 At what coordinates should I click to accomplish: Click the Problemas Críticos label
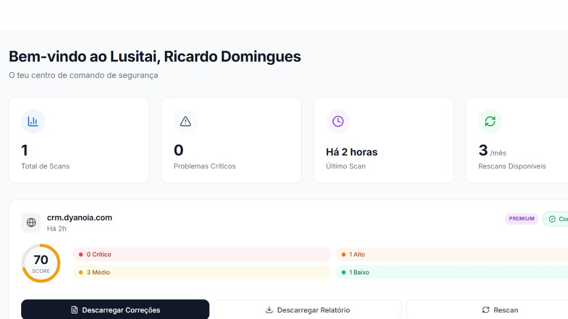coord(205,166)
